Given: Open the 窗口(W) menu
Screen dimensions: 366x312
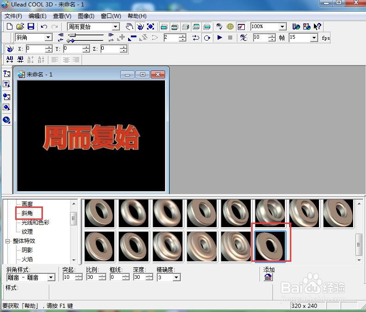Looking at the screenshot, I should (111, 16).
